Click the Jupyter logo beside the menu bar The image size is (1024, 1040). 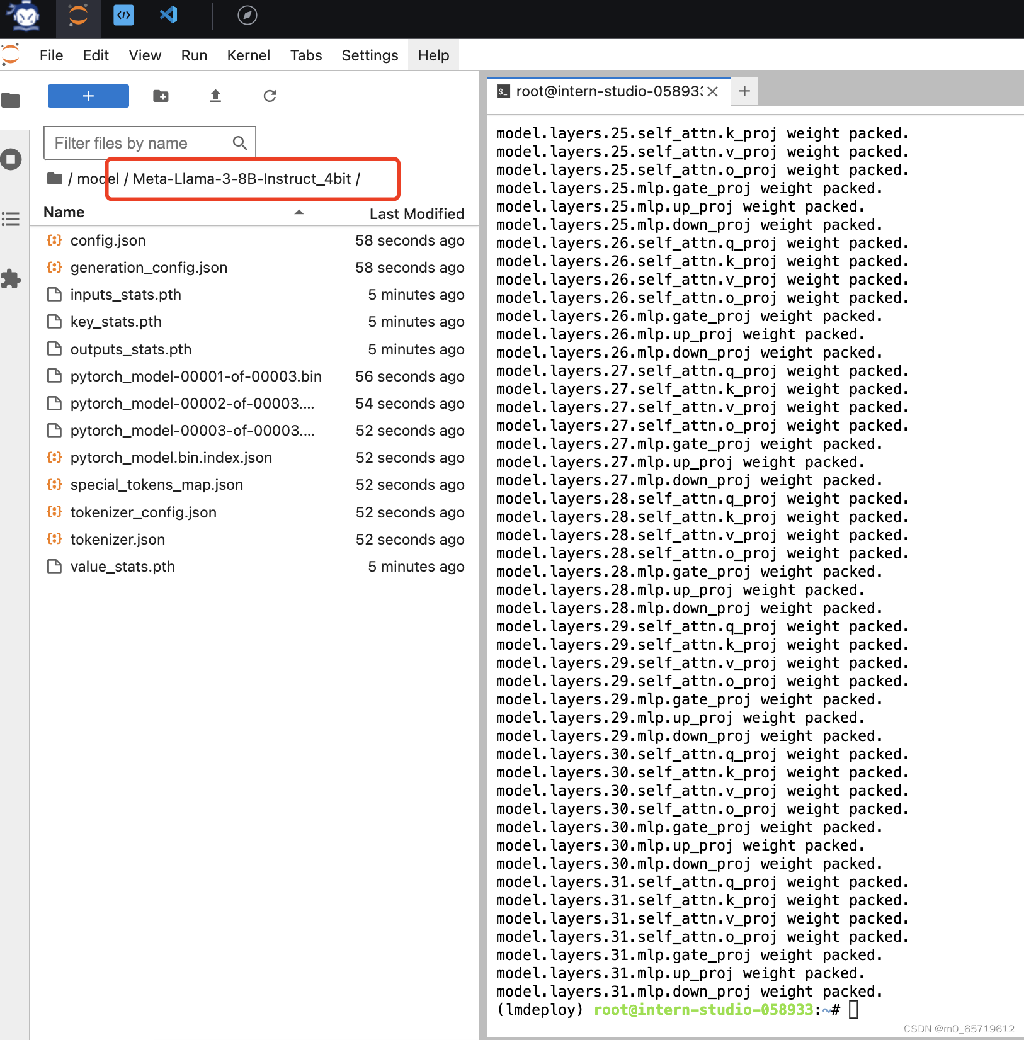click(x=11, y=55)
